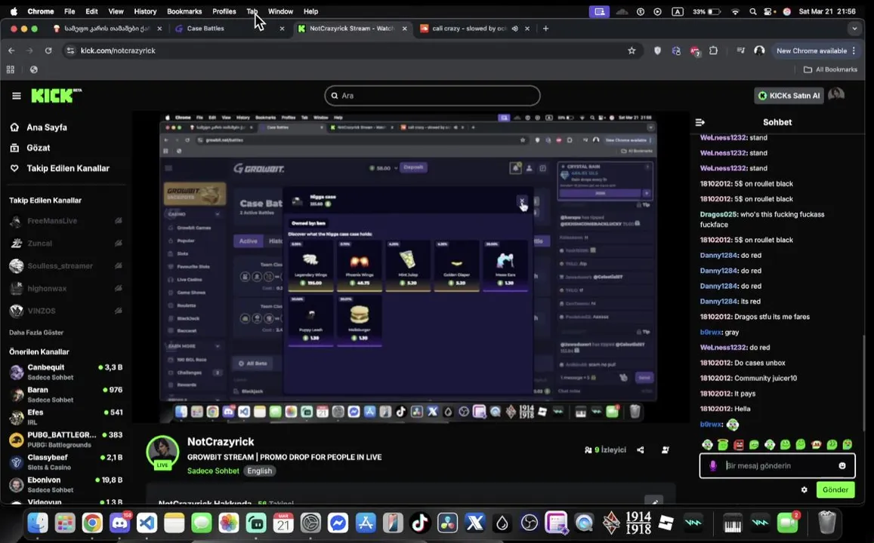This screenshot has height=543, width=874.
Task: Open the Chrome profile avatar
Action: tap(759, 51)
